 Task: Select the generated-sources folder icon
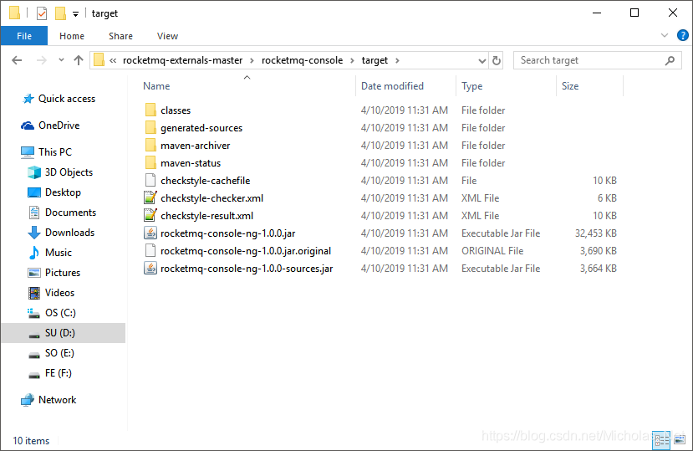pos(150,127)
